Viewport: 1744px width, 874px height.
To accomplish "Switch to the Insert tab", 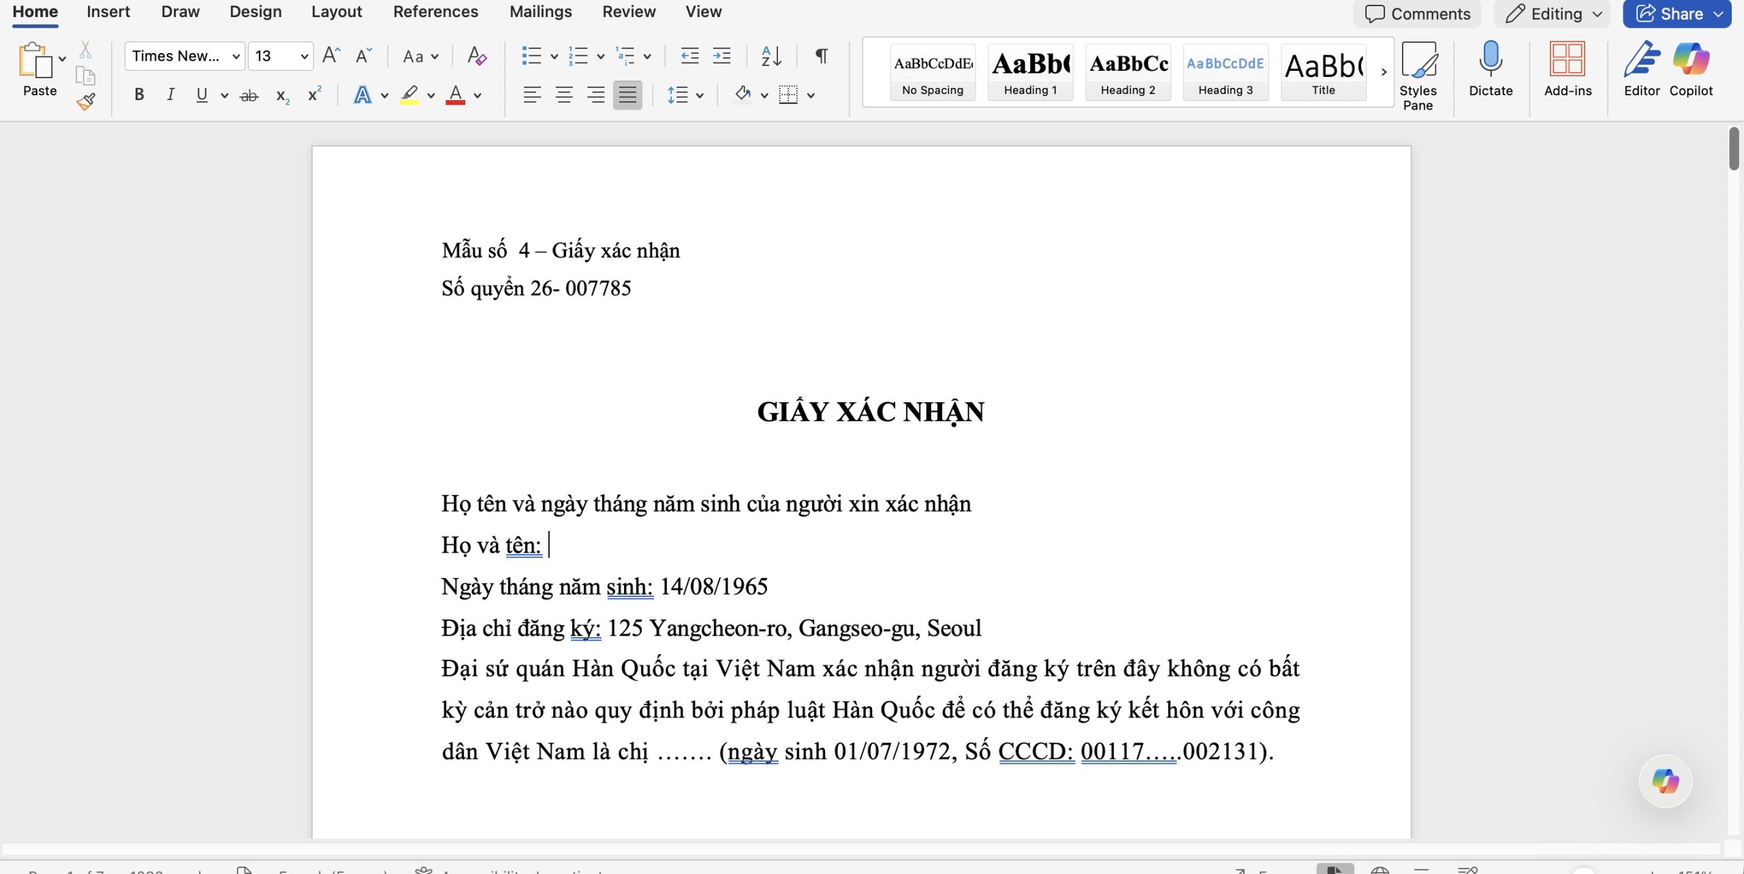I will pos(108,12).
